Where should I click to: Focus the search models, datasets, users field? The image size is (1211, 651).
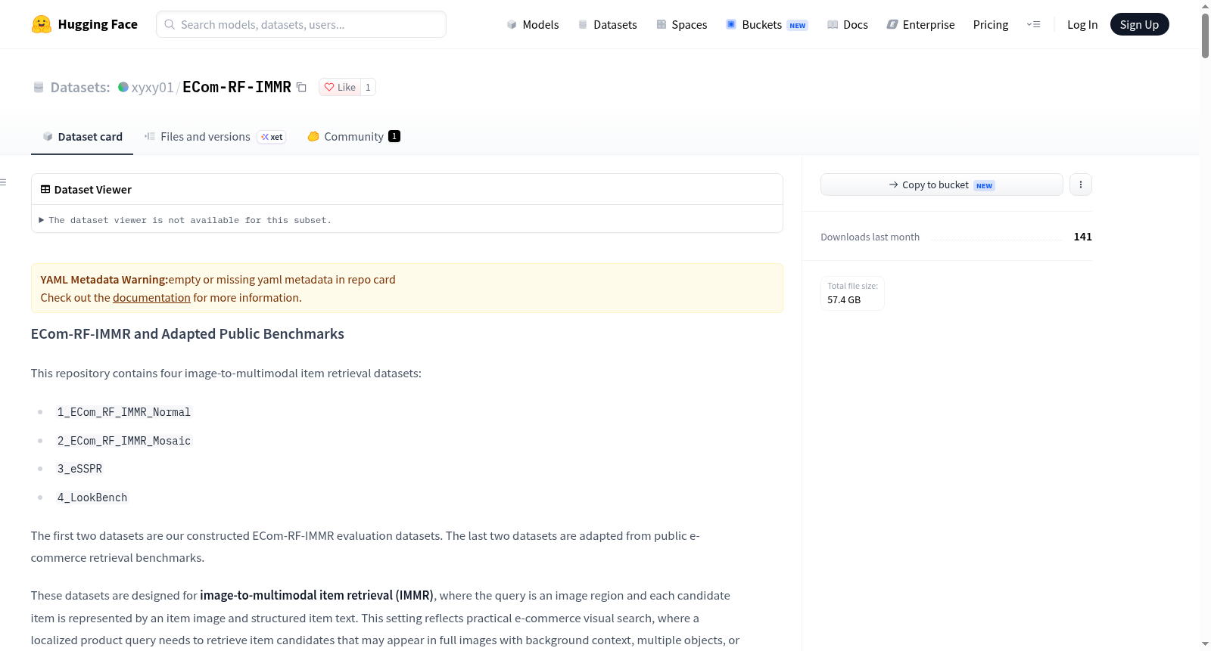pos(301,24)
